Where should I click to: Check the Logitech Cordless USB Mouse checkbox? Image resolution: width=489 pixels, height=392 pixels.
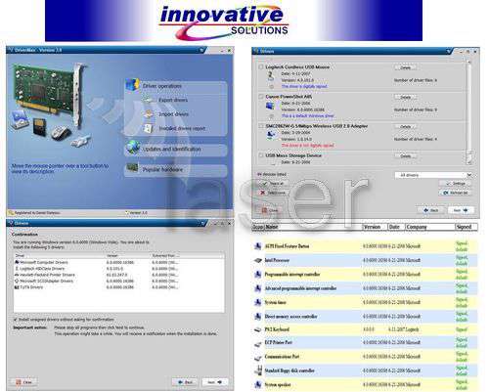tap(261, 66)
